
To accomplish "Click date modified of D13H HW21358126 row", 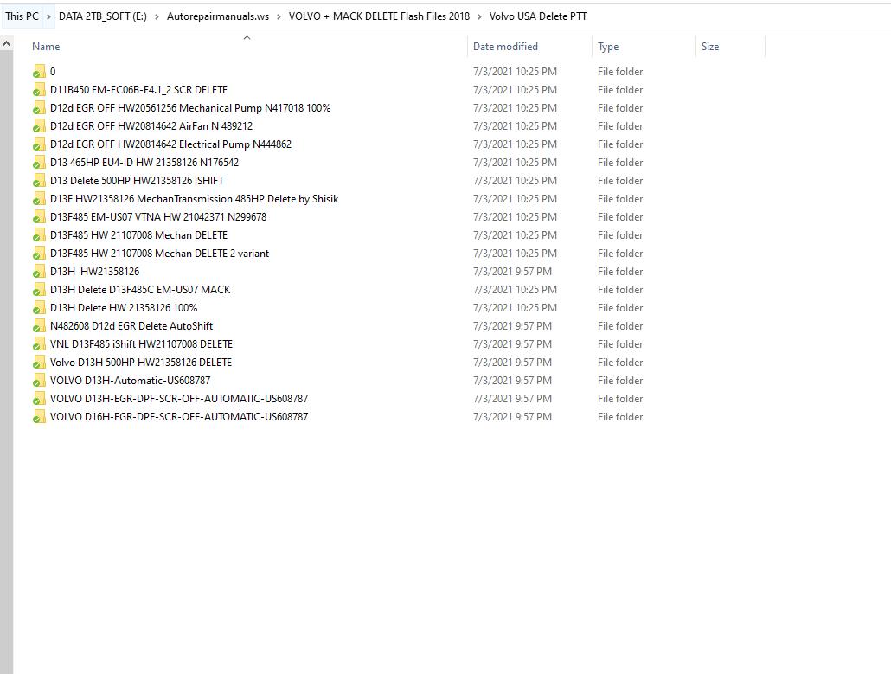I will click(x=512, y=272).
